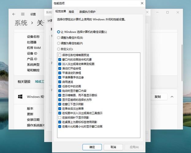Uncheck 平滑滚动列表框

(60, 73)
